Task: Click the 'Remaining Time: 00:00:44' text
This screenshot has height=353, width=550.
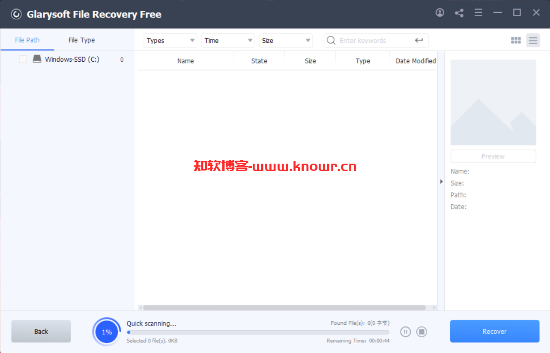Action: 358,341
